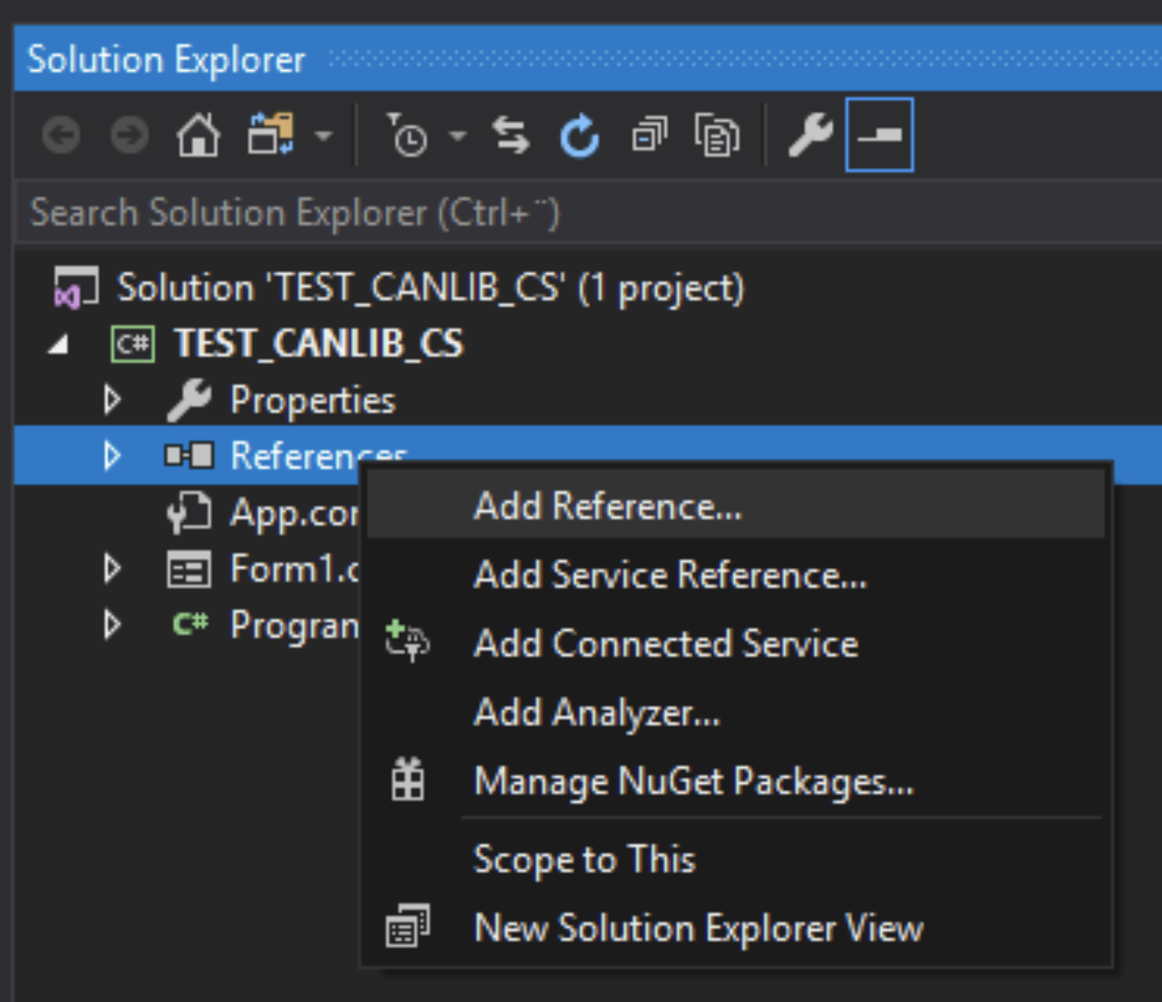Open the Pending Changes Filter dropdown arrow
The image size is (1162, 1002).
pyautogui.click(x=457, y=135)
